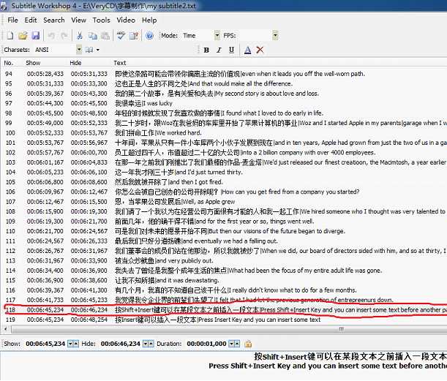This screenshot has height=381, width=447.
Task: Increase the Show time value
Action: tap(75, 344)
